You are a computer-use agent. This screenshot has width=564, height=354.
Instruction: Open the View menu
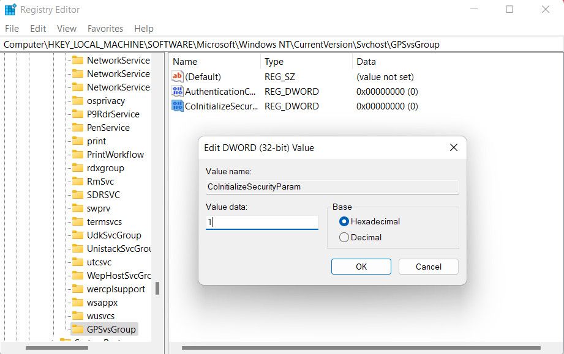66,28
